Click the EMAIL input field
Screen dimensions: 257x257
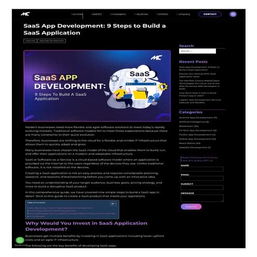[x=202, y=178]
